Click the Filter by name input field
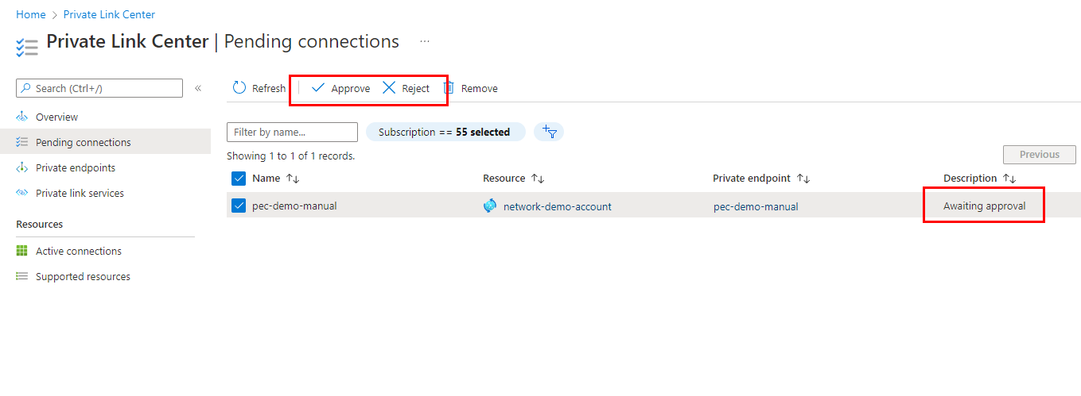This screenshot has height=396, width=1081. (x=292, y=132)
